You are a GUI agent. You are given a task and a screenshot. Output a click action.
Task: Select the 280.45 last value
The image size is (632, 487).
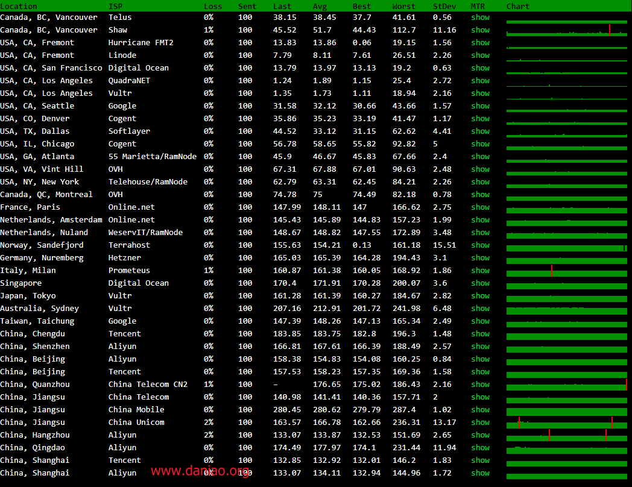click(287, 410)
